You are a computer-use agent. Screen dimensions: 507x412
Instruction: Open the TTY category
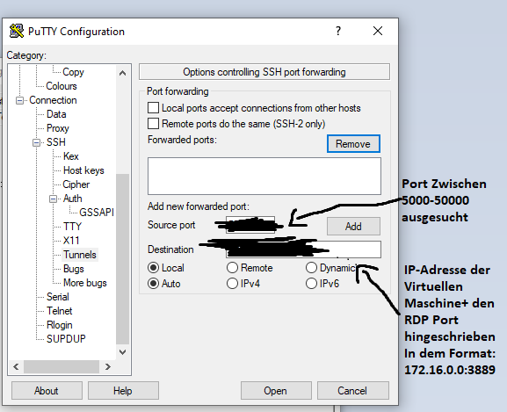point(72,227)
